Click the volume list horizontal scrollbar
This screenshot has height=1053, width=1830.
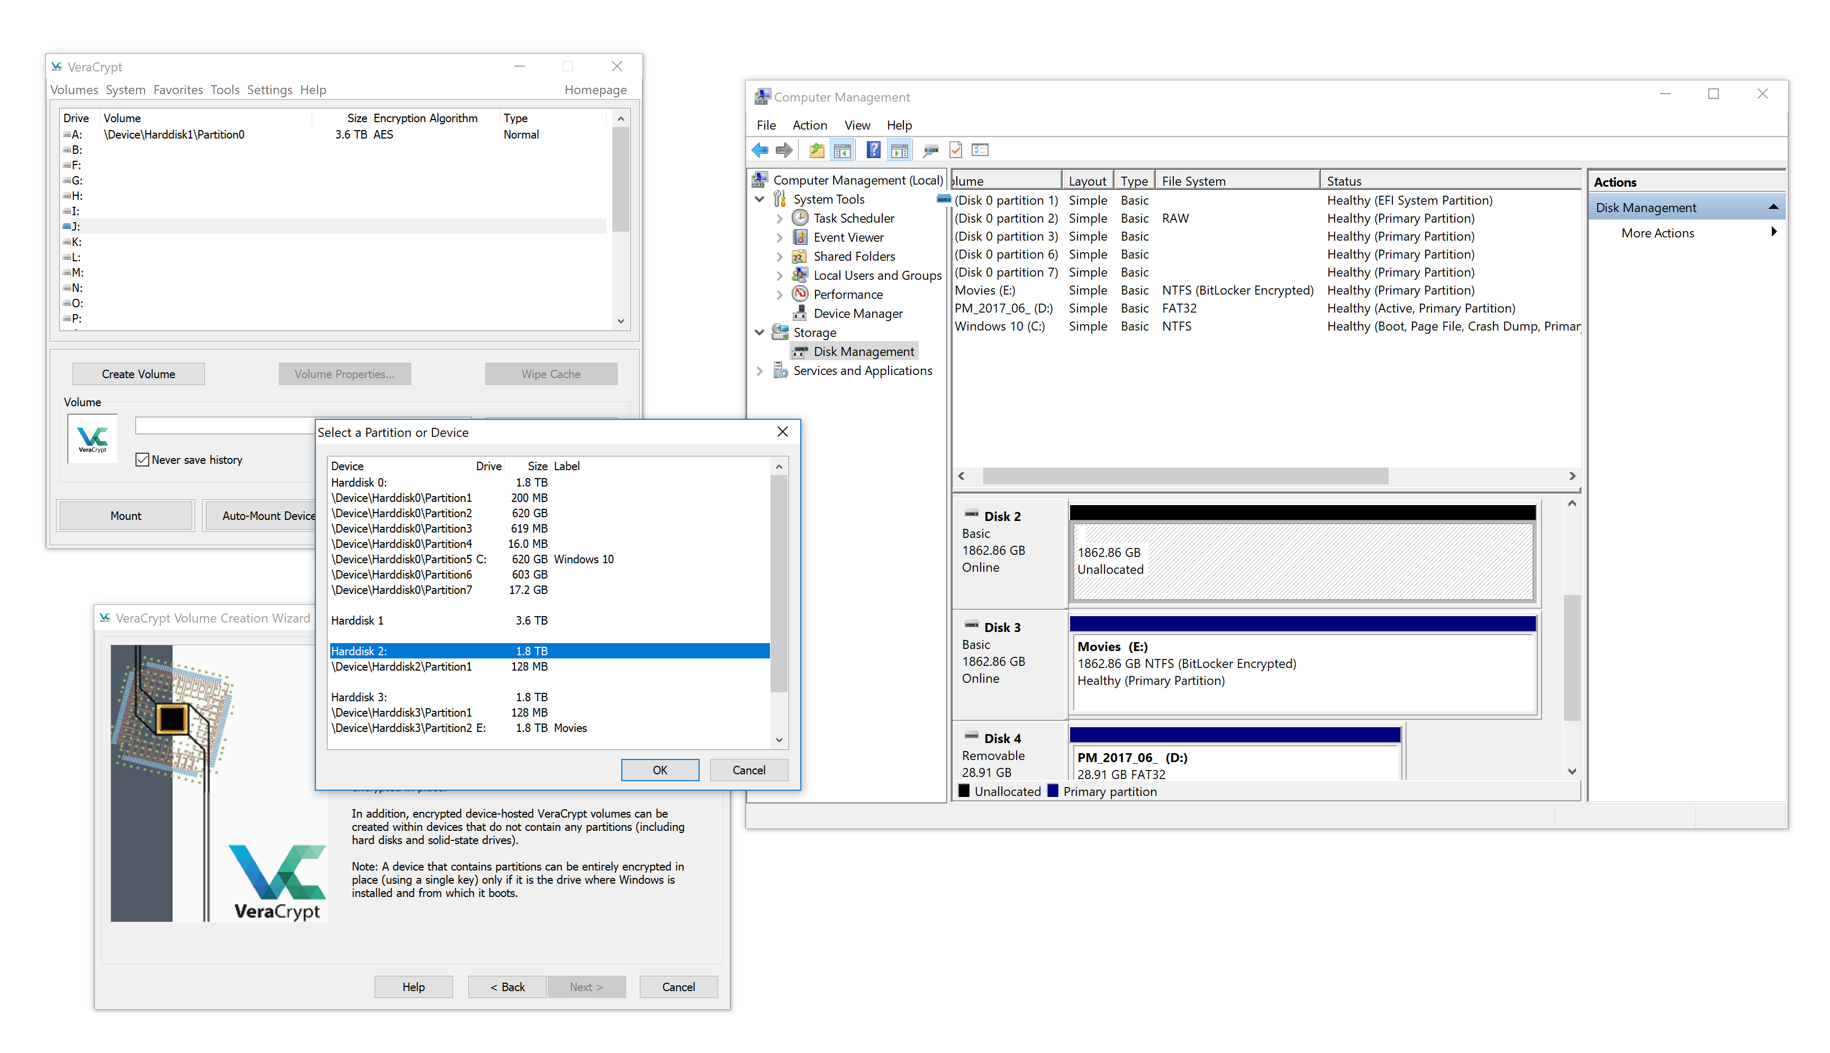click(x=1184, y=476)
